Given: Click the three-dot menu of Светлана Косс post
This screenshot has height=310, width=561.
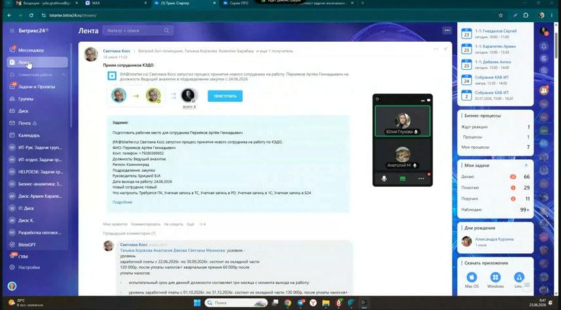Looking at the screenshot, I should click(x=436, y=49).
